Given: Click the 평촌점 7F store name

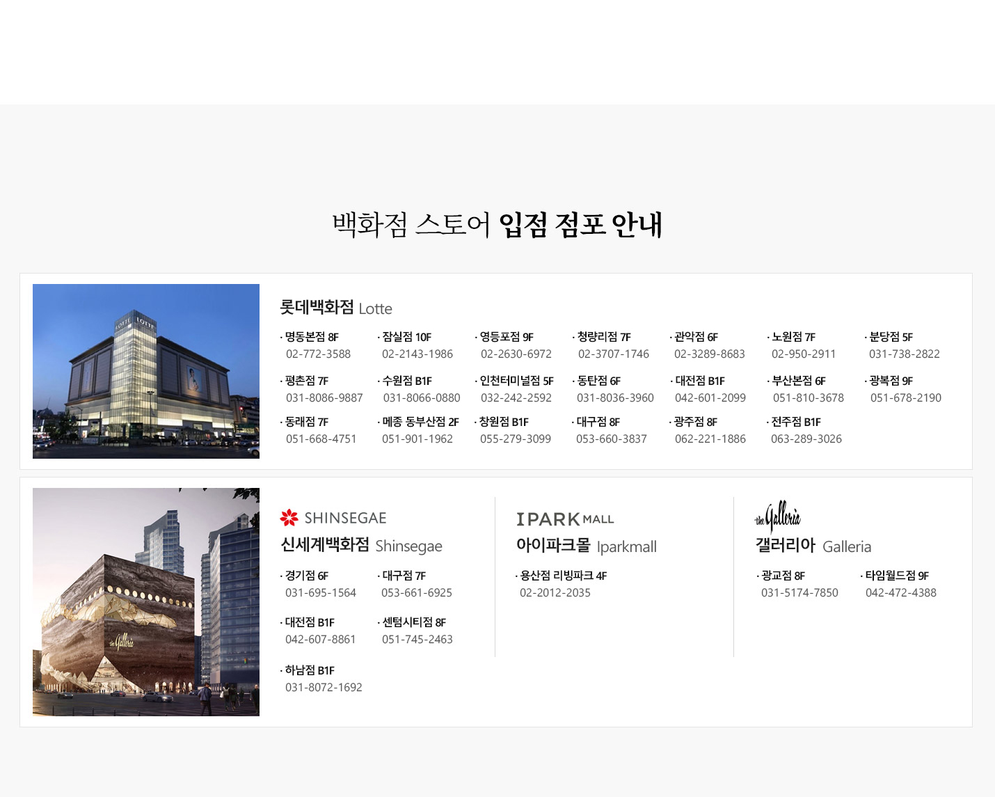Looking at the screenshot, I should [307, 381].
